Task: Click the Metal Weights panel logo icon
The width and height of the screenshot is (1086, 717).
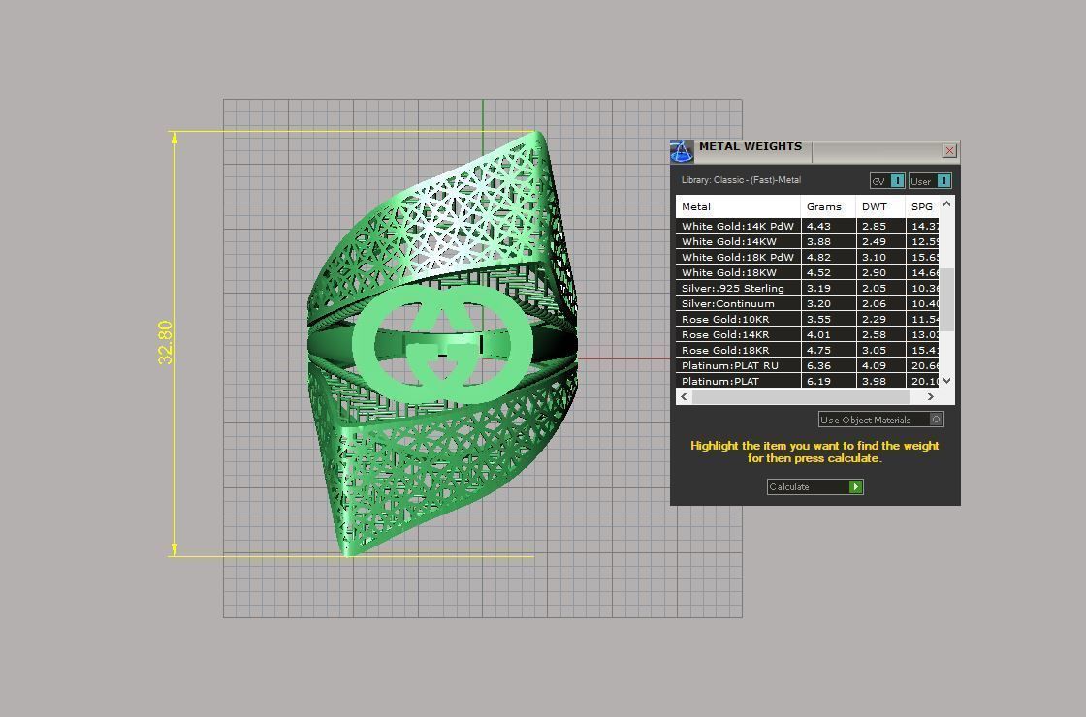Action: 681,151
